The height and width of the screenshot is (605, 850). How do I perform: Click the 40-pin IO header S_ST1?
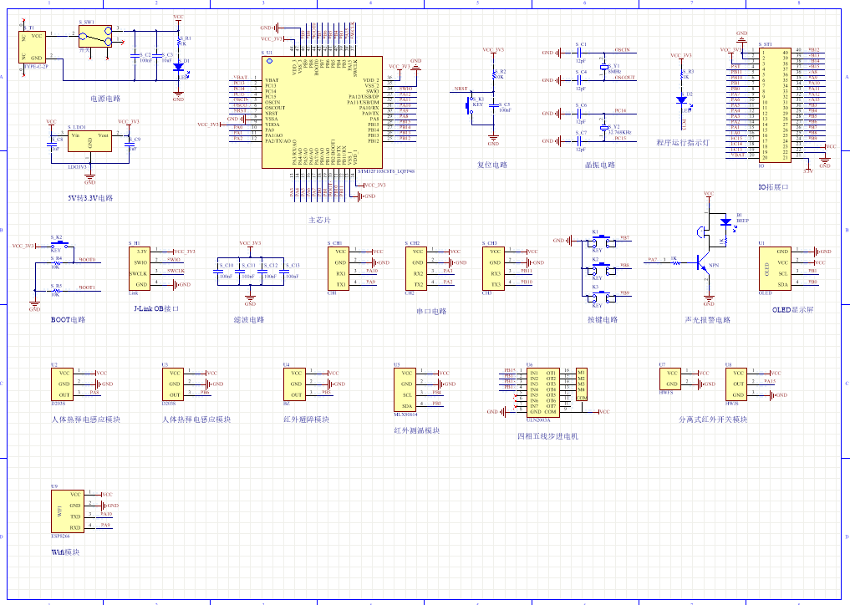pos(774,104)
